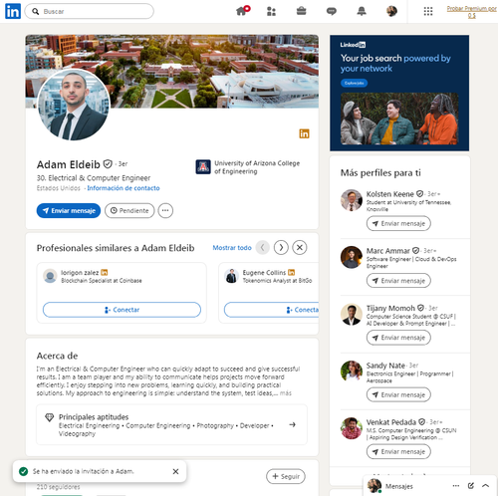Open Kolsten Keene's profile

pyautogui.click(x=389, y=194)
